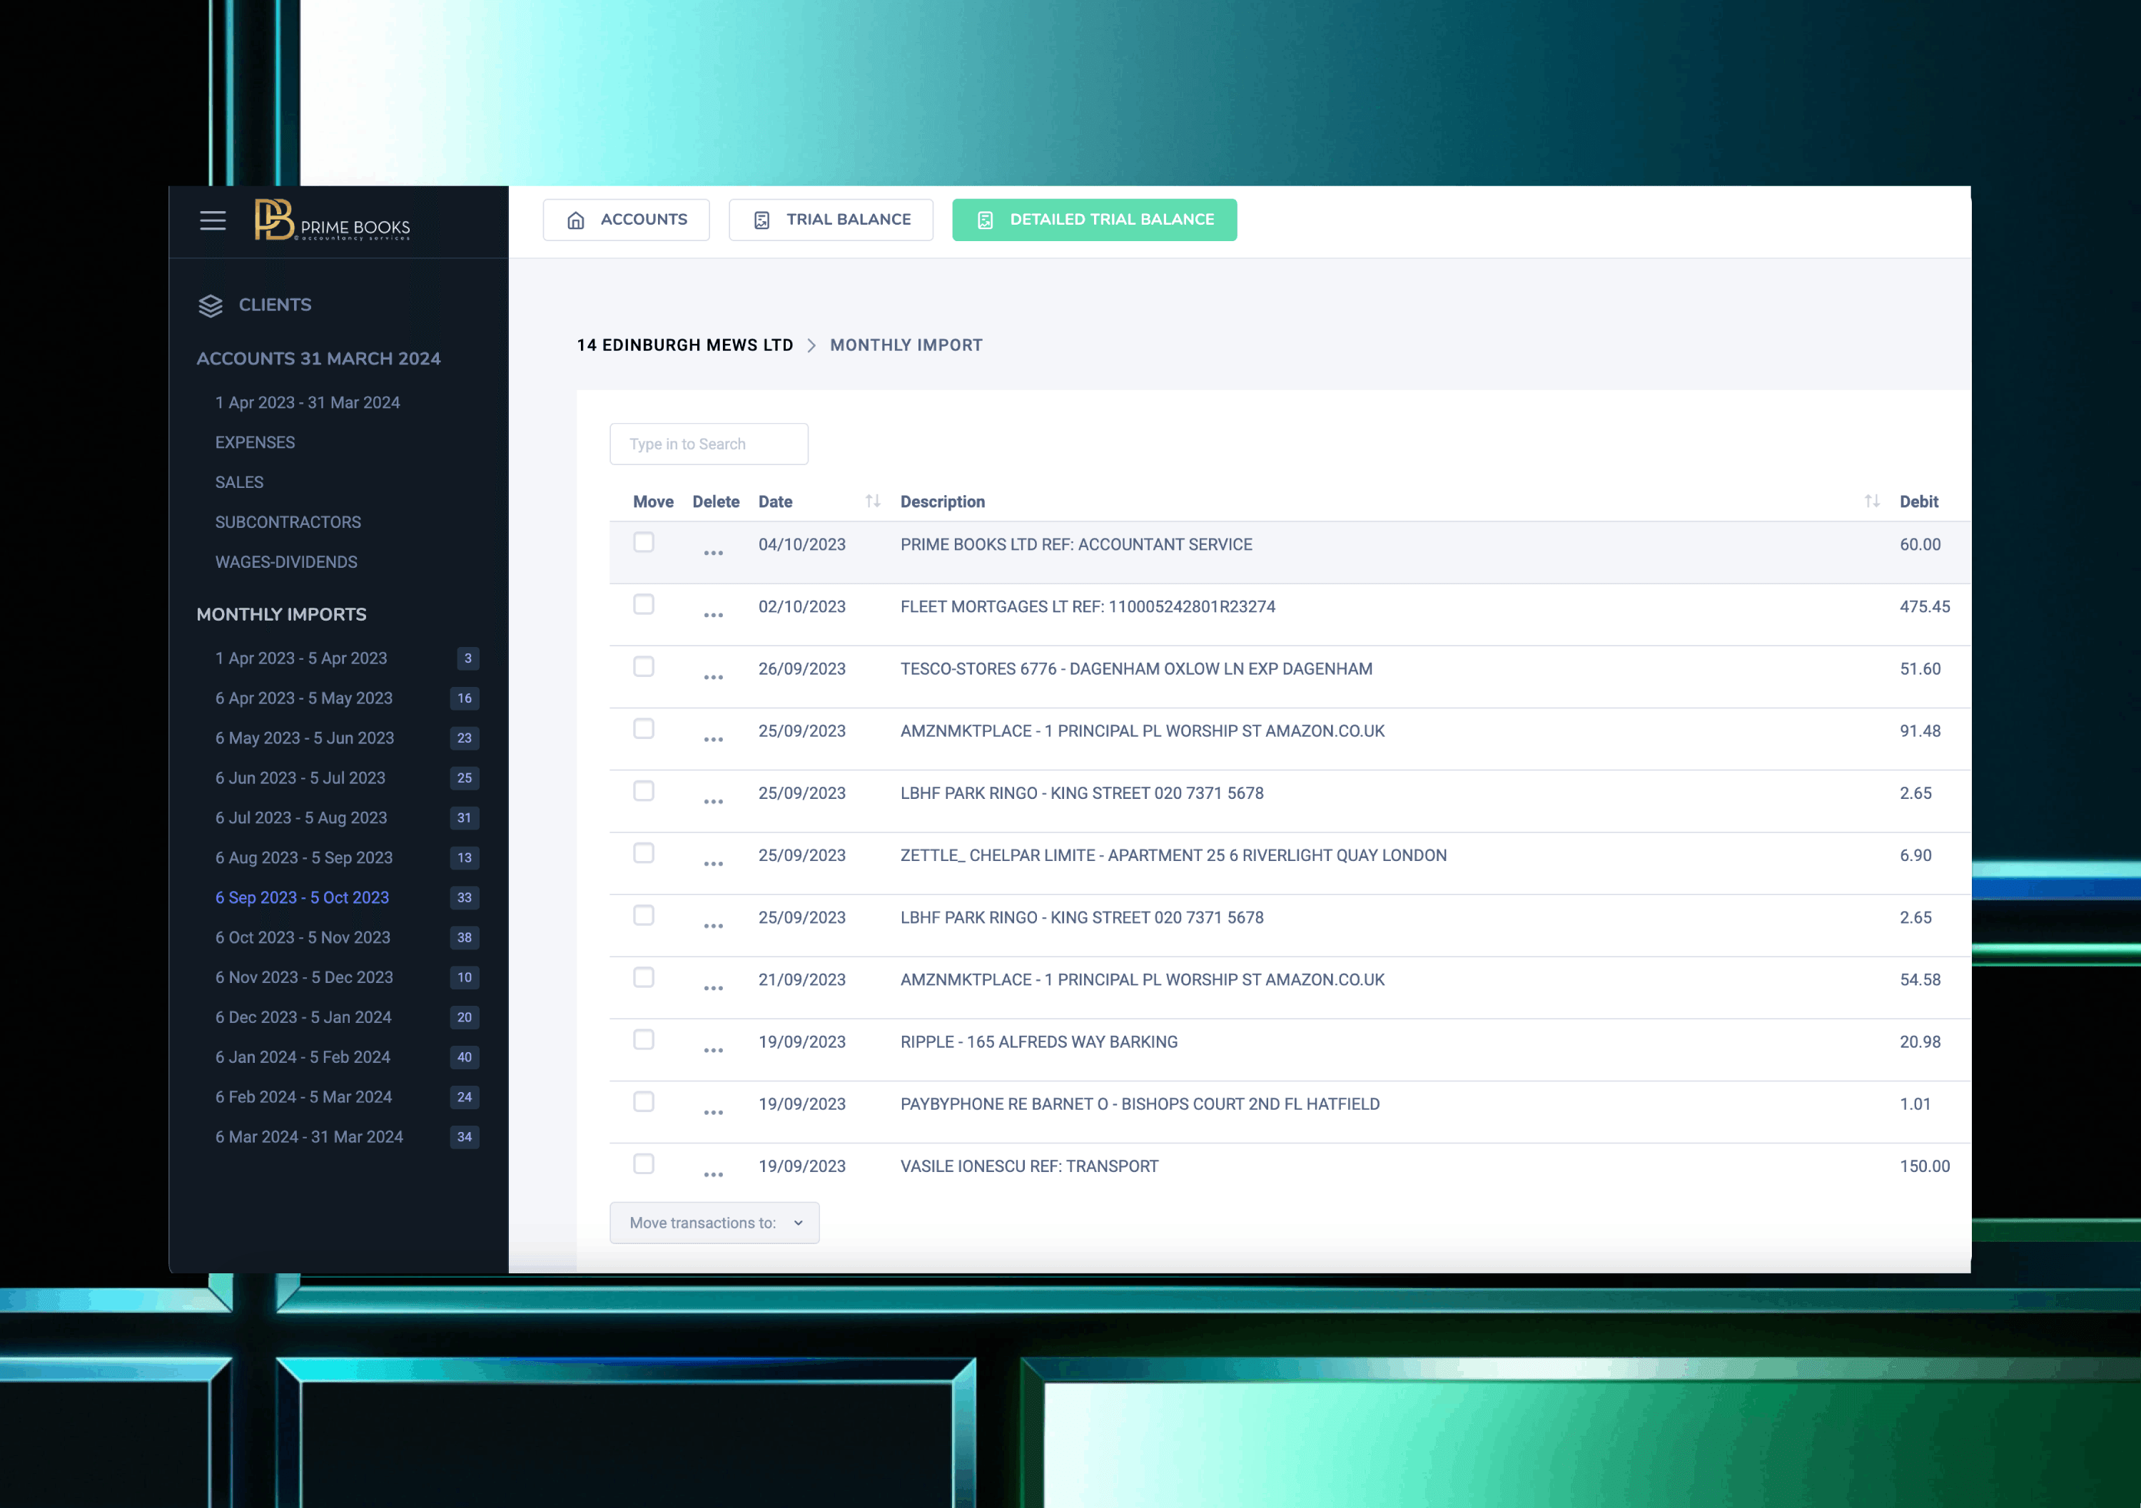Open the 6 Nov 2023 - 5 Dec 2023 import
This screenshot has height=1508, width=2141.
(304, 978)
